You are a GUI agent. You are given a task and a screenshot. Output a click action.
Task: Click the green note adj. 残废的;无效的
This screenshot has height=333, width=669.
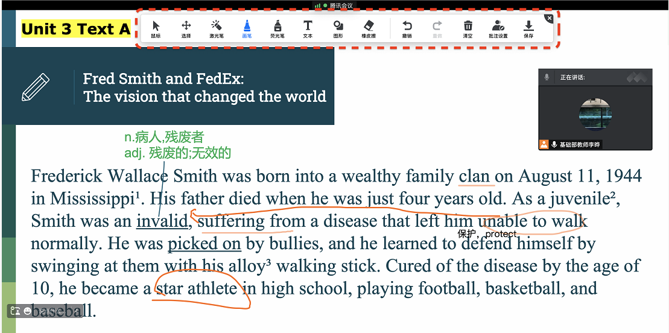pyautogui.click(x=177, y=153)
